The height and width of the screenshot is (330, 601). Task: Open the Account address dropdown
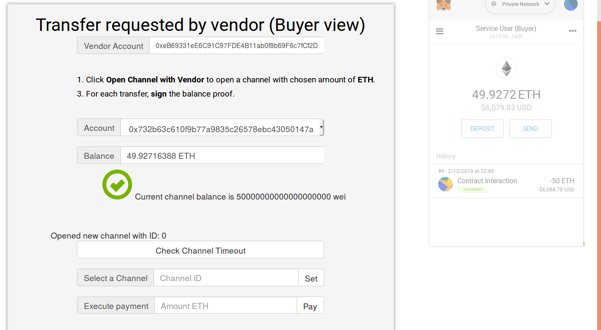point(222,128)
